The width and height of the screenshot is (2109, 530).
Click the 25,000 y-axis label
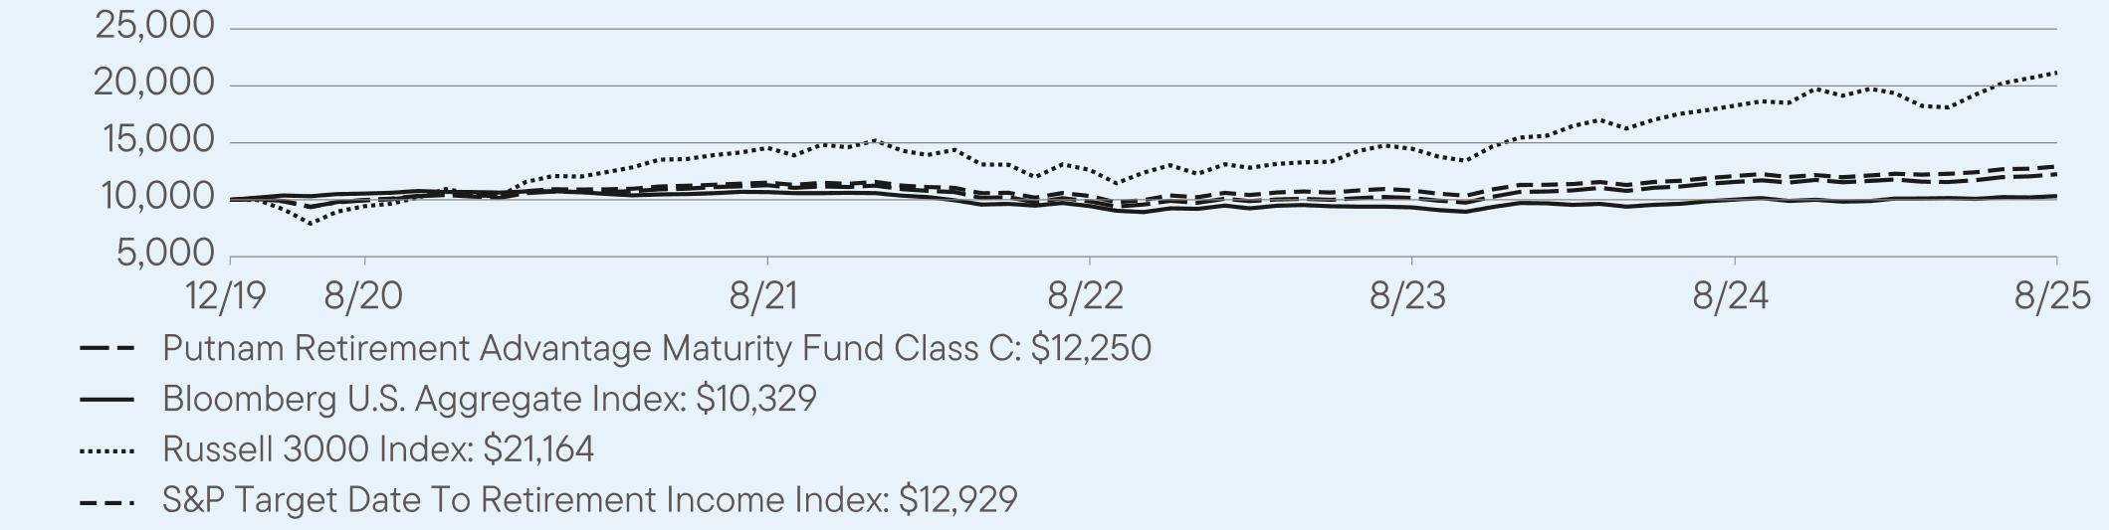coord(154,26)
